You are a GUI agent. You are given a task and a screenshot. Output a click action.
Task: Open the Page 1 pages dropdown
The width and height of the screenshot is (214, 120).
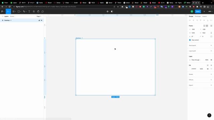point(39,16)
